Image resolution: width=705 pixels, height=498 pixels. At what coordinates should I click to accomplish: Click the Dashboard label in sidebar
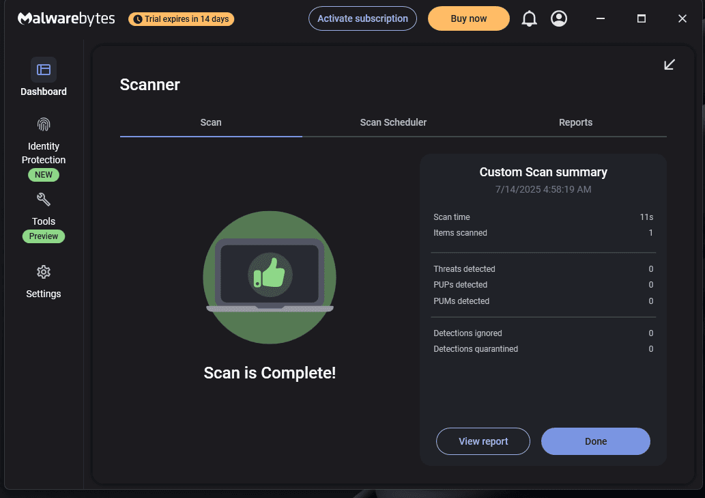pos(44,92)
